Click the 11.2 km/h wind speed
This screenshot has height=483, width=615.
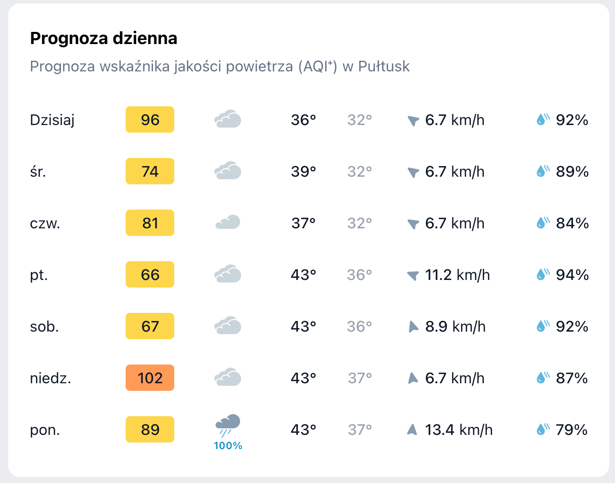coord(457,274)
